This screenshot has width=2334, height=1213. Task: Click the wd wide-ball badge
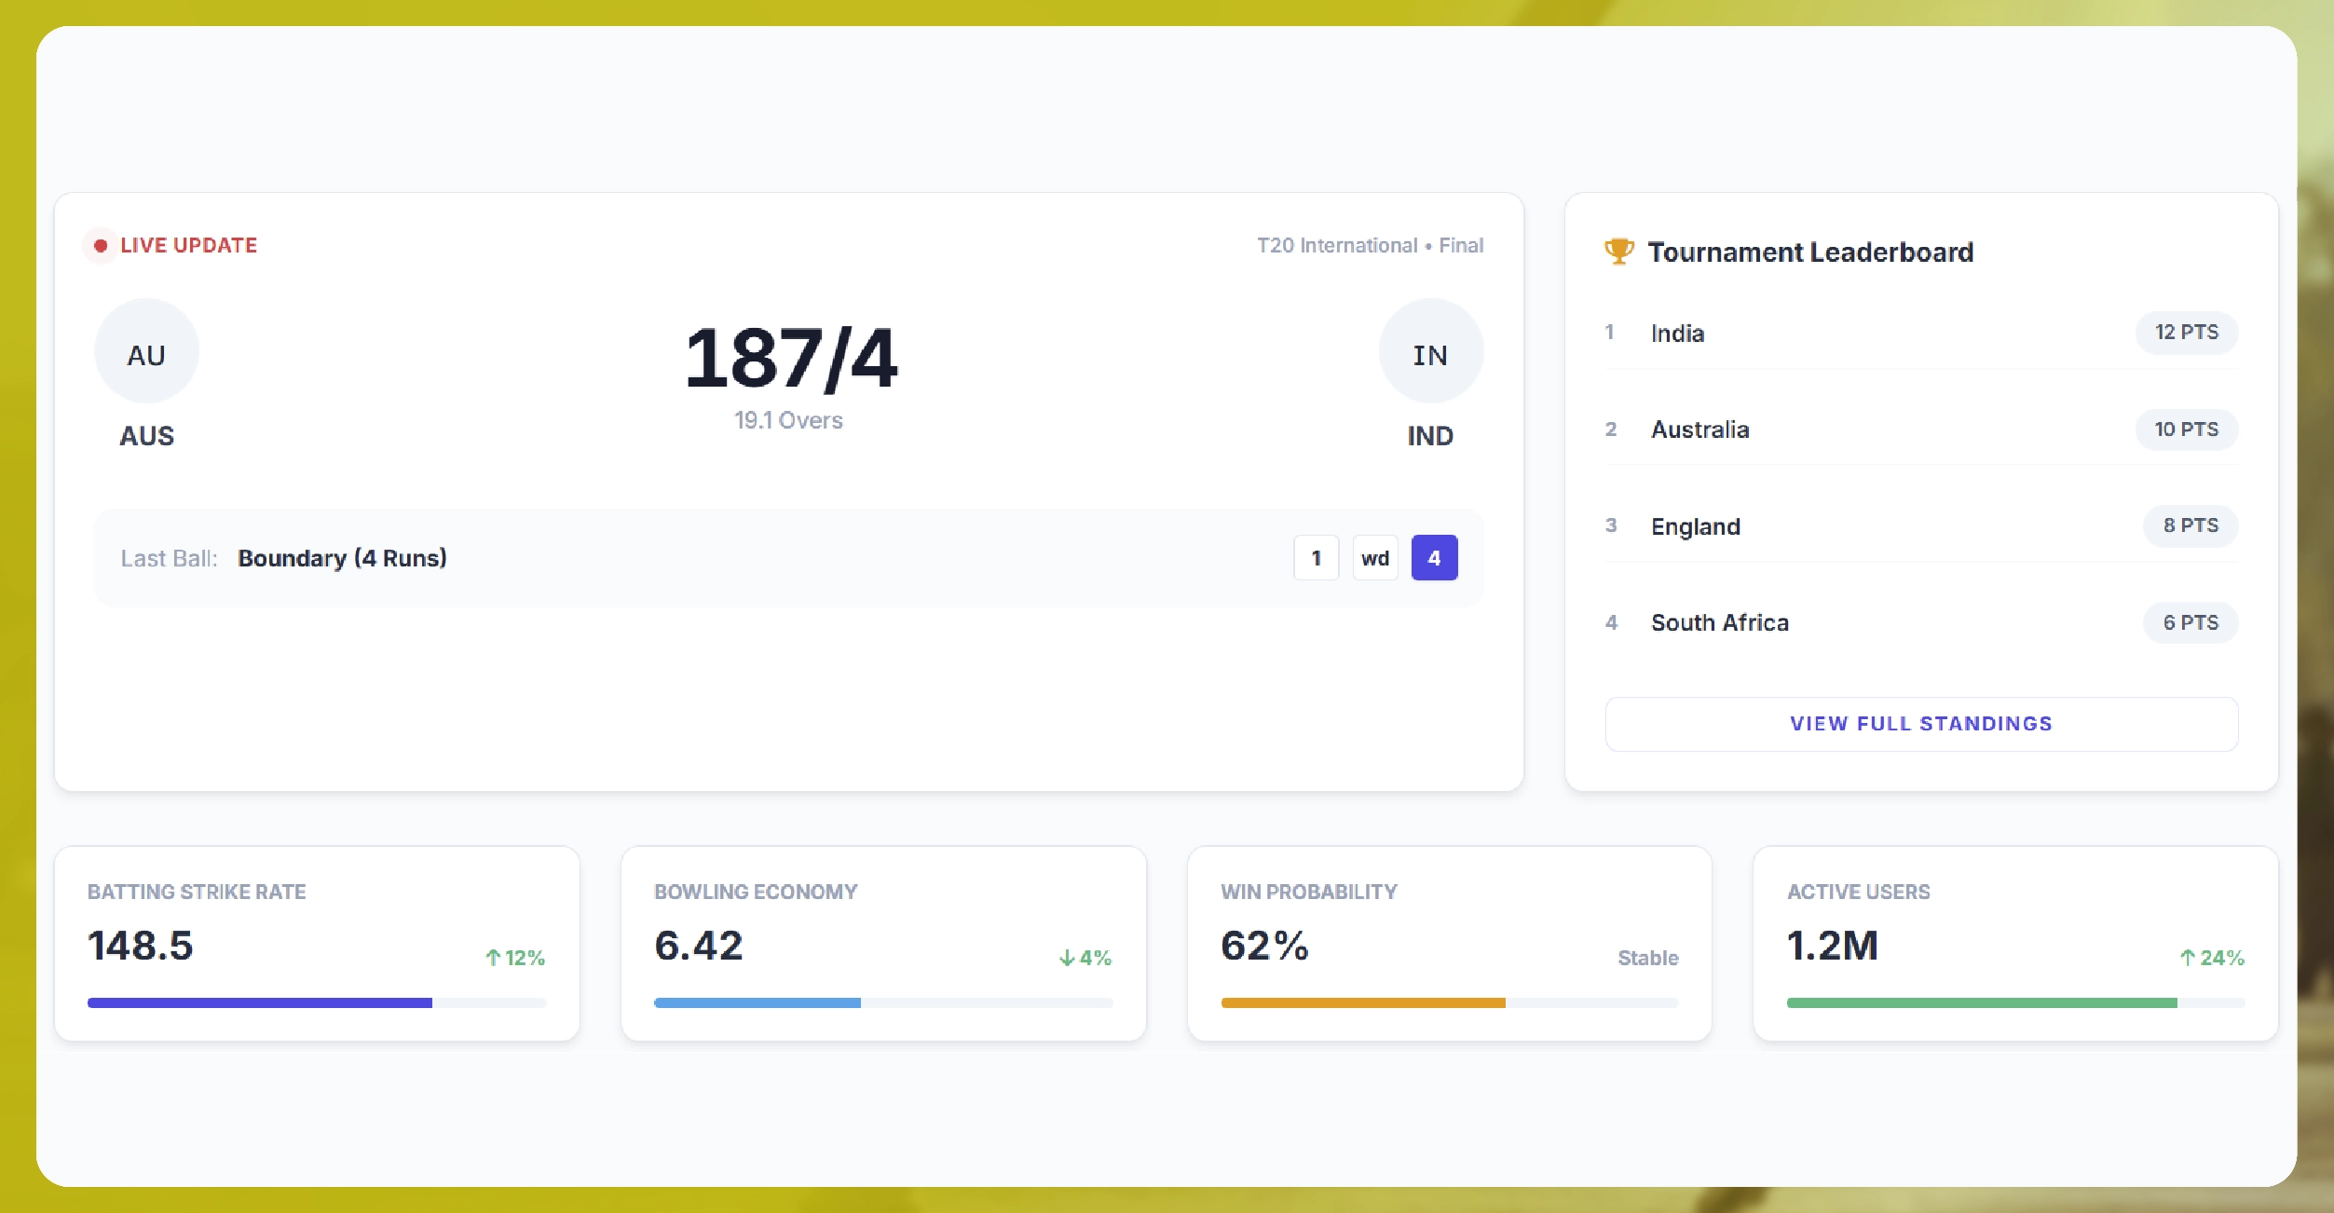pos(1374,557)
